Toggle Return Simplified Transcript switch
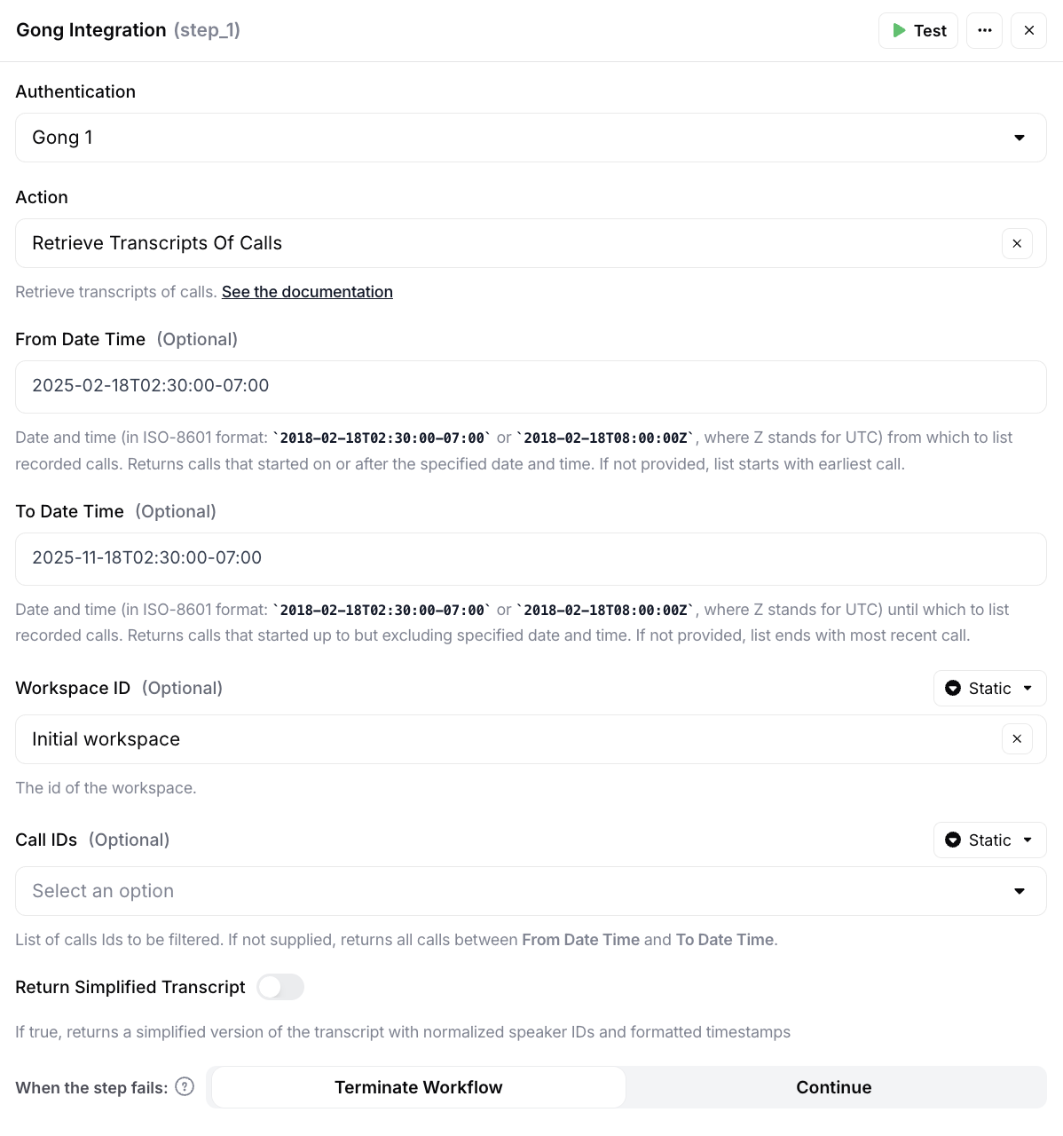Screen dimensions: 1063x1136 (x=280, y=987)
